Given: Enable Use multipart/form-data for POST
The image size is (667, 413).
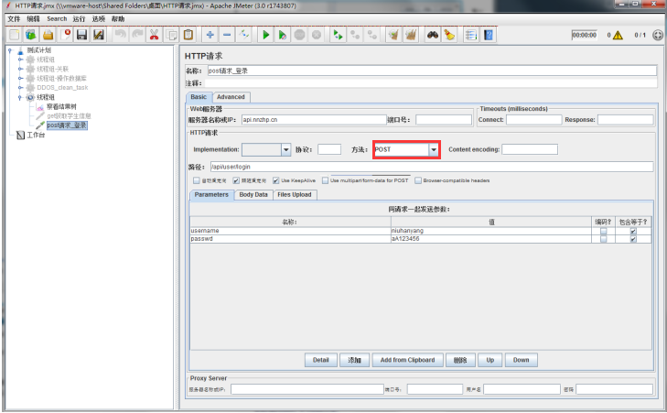Looking at the screenshot, I should [326, 180].
